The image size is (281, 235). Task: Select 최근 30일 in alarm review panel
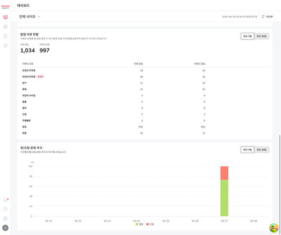[x=261, y=36]
